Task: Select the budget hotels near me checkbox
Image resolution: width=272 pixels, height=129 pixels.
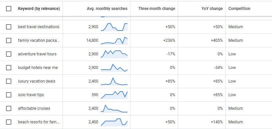Action: pyautogui.click(x=9, y=68)
